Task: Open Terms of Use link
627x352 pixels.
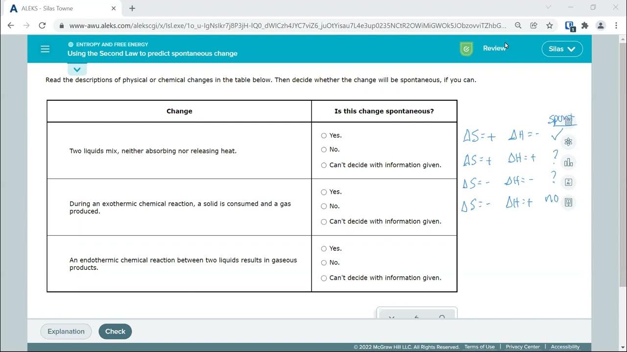Action: [x=480, y=347]
